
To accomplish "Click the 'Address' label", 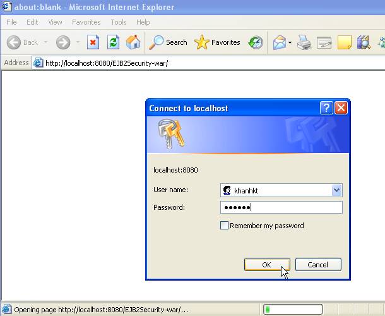I will tap(16, 63).
